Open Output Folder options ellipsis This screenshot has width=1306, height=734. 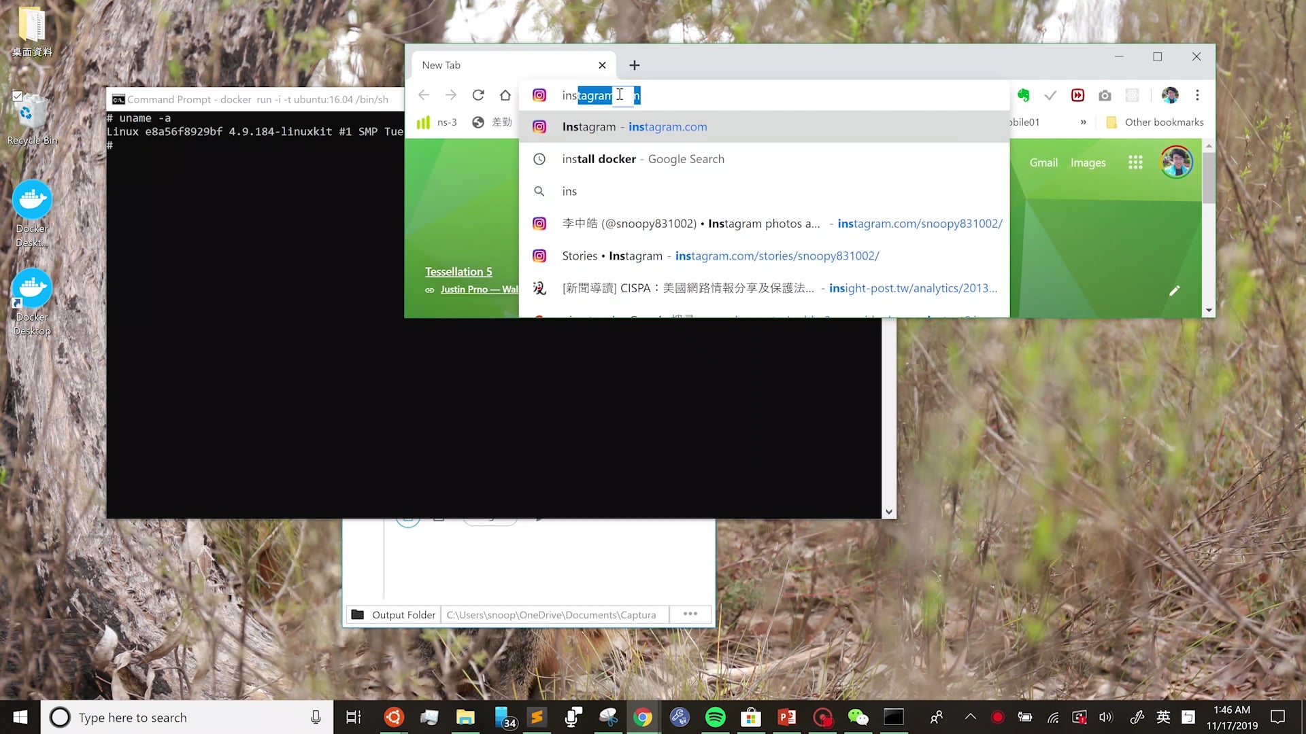tap(690, 614)
